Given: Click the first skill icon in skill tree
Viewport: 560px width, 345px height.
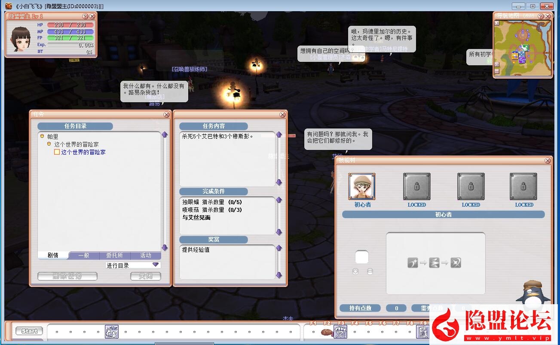Looking at the screenshot, I should 413,263.
